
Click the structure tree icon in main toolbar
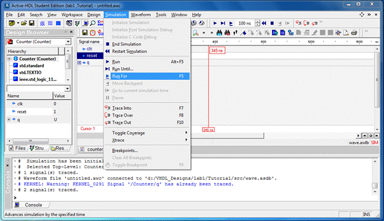point(78,23)
